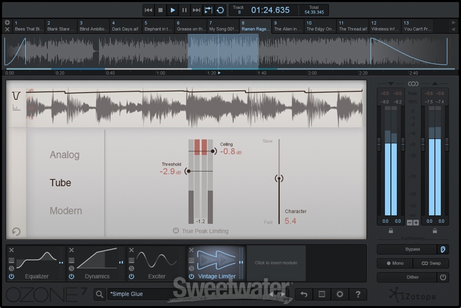Click the Ceiling value -0.8 dB
Screen dimensions: 461x308
click(x=230, y=152)
